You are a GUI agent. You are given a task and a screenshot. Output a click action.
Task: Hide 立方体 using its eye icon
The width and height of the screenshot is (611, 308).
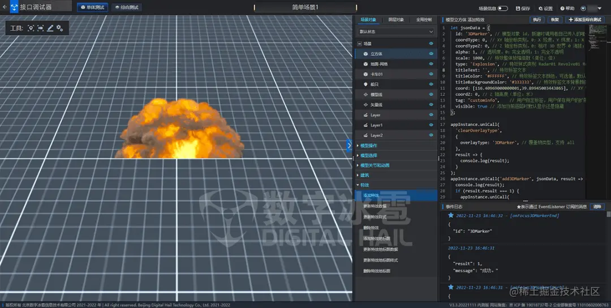[431, 54]
